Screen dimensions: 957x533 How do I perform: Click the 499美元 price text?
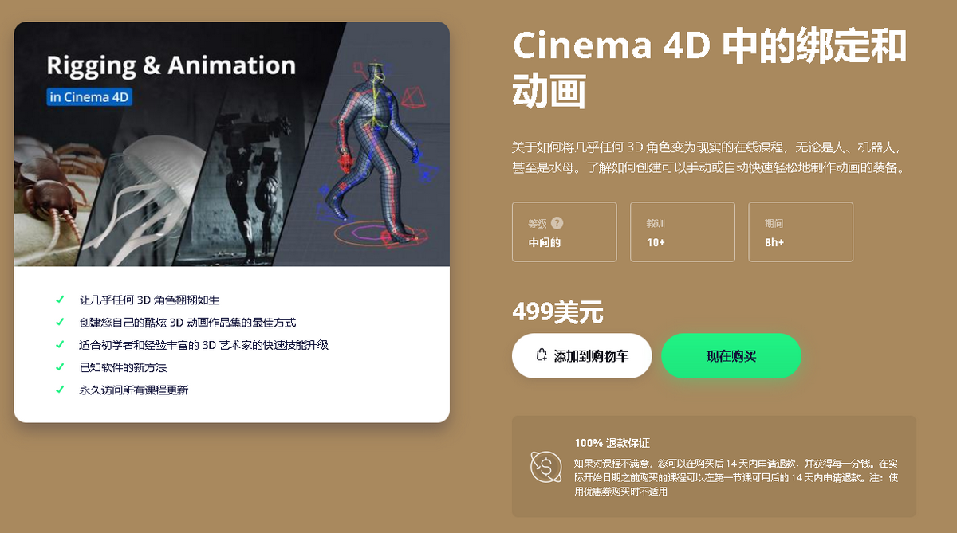(557, 312)
